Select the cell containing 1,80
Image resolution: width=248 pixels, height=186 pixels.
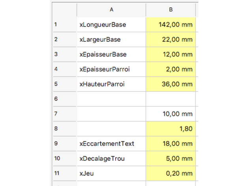(171, 129)
